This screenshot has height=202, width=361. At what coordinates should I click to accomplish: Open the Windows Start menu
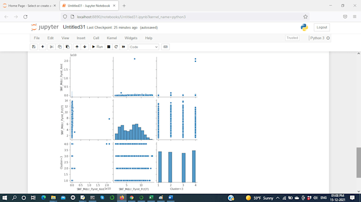pos(5,198)
